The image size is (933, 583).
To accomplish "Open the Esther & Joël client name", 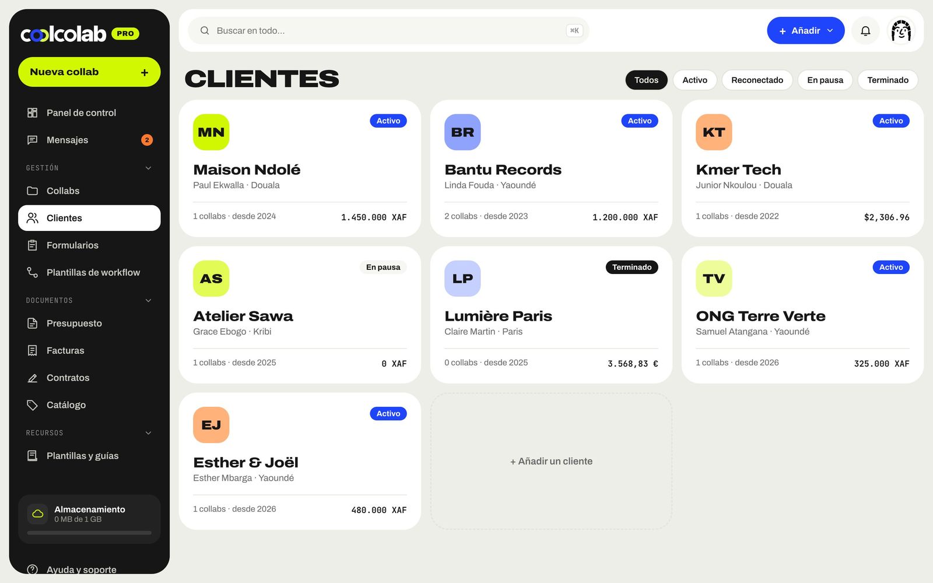I will click(x=245, y=462).
